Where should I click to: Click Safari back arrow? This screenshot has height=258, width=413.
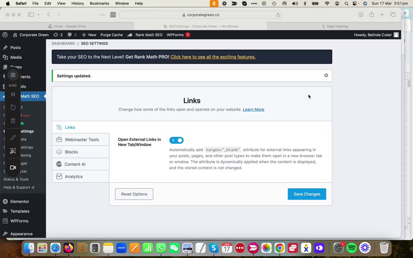48,15
